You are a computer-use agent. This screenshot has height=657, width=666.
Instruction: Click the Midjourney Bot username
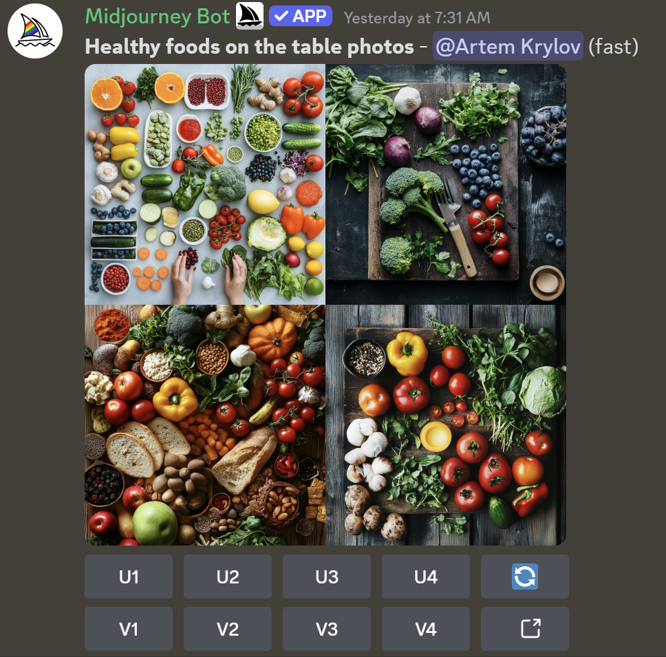coord(158,17)
